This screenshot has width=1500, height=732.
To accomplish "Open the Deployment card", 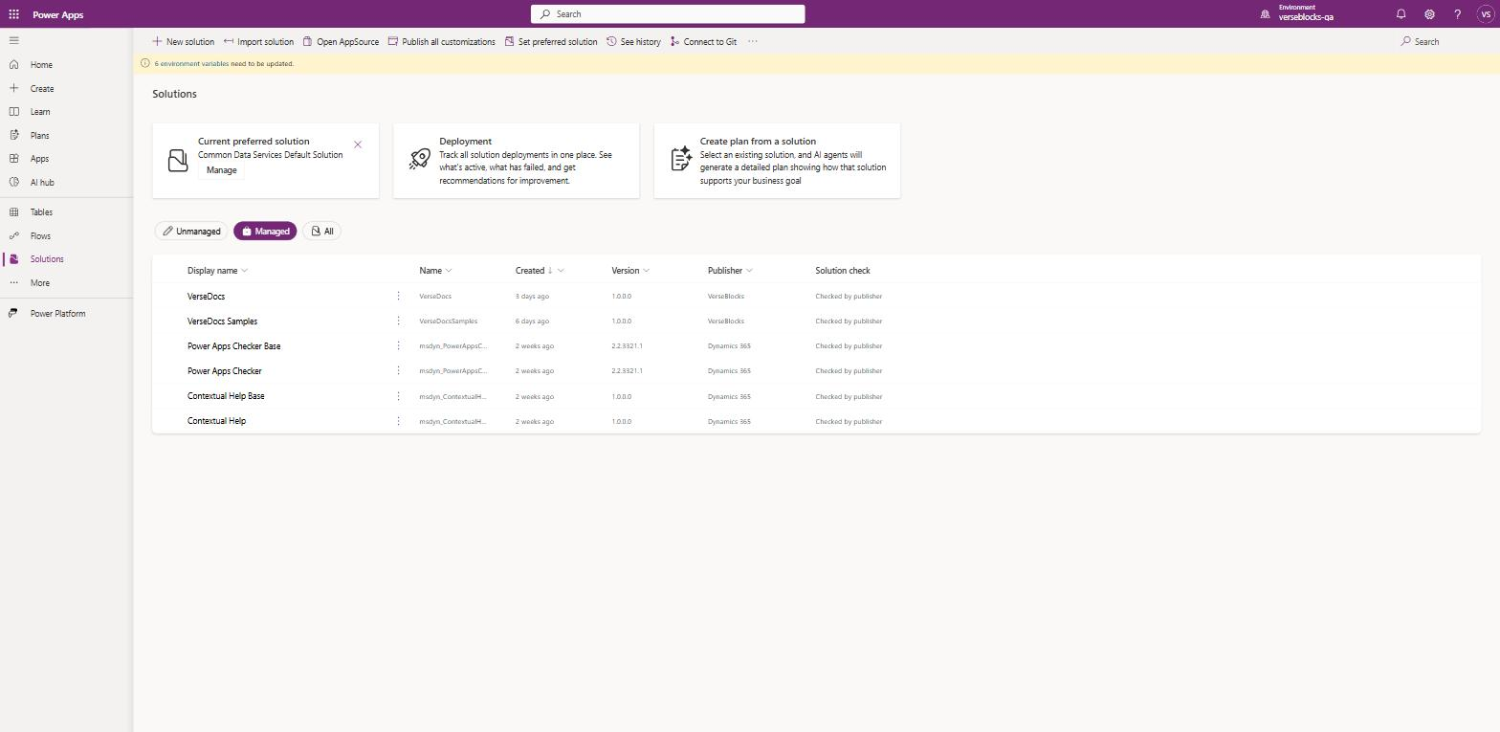I will point(516,161).
